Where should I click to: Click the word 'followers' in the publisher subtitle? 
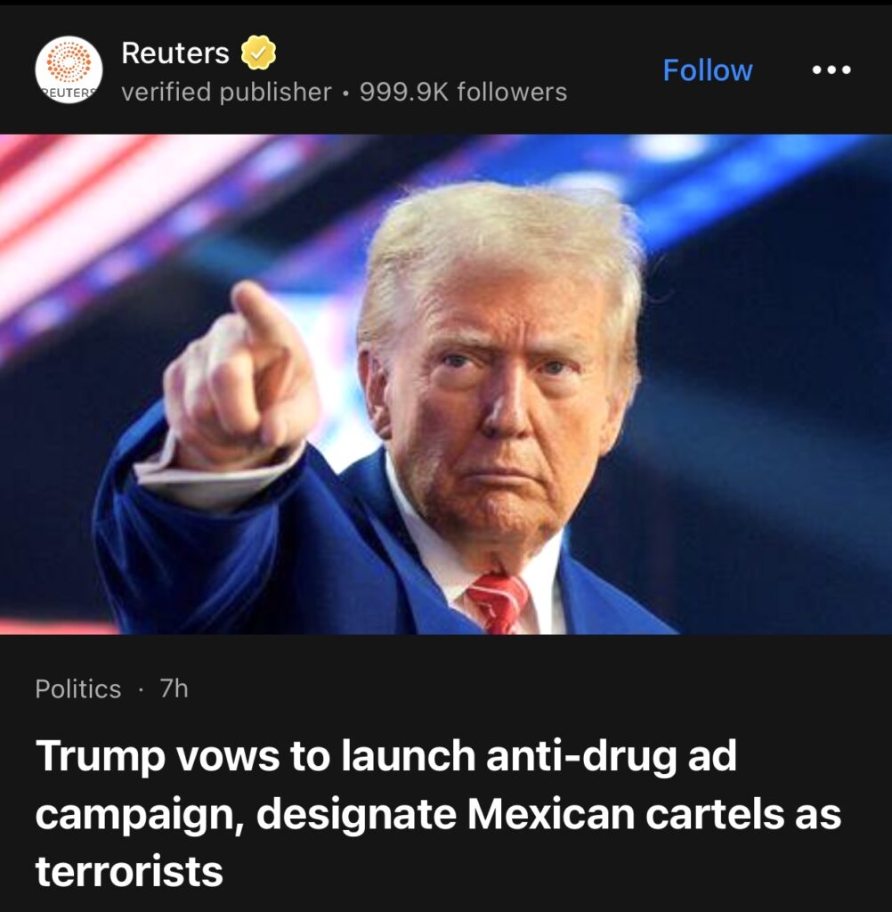tap(512, 92)
